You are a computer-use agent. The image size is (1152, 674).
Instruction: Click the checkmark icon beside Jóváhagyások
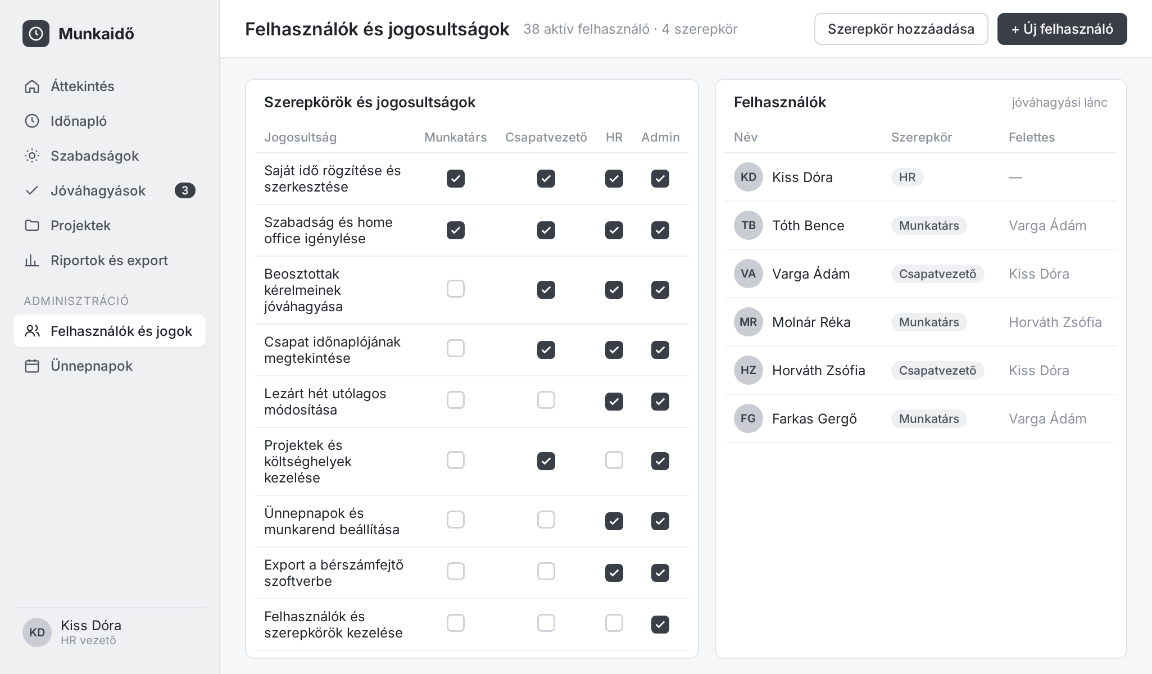click(x=32, y=190)
